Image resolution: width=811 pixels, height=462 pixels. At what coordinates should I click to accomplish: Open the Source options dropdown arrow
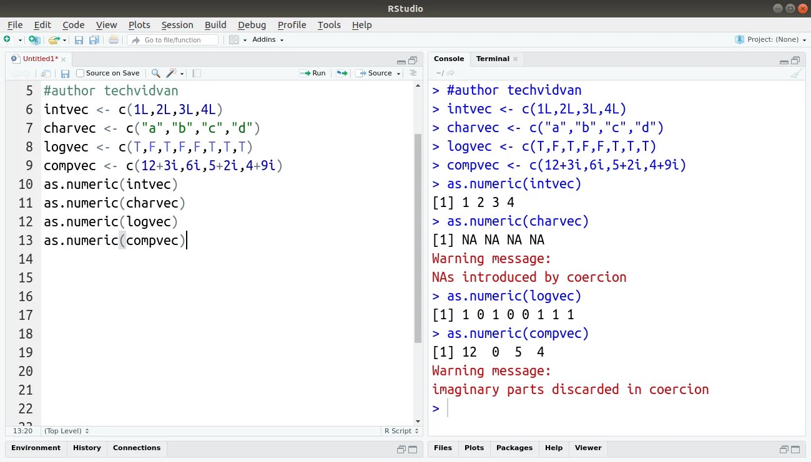point(398,74)
